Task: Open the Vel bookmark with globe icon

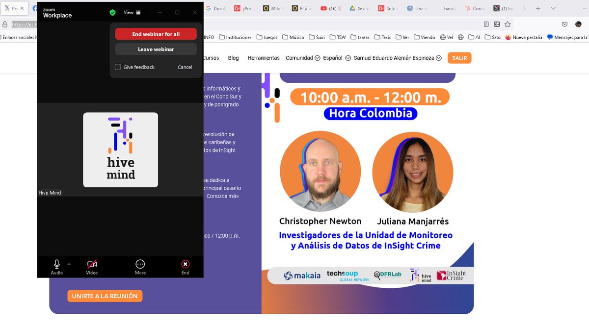Action: pos(446,37)
